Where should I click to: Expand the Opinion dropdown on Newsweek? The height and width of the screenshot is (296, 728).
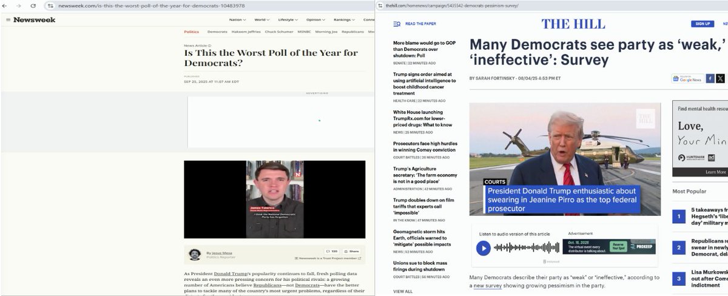pos(315,20)
